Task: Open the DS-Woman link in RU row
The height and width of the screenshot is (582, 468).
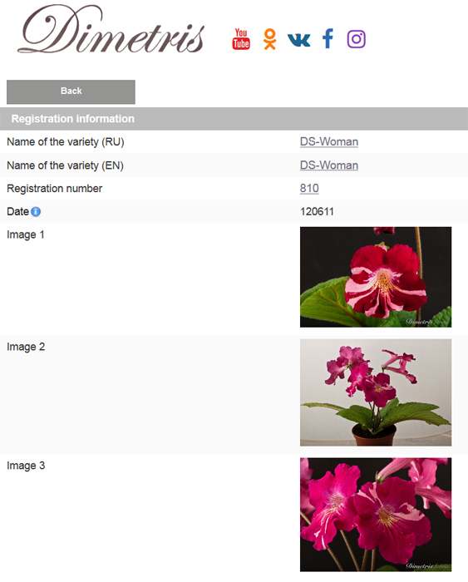Action: coord(329,142)
